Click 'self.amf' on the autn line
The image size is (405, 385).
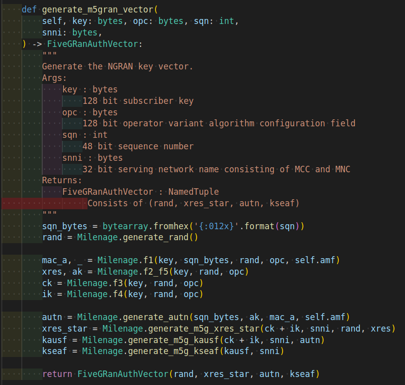click(325, 317)
